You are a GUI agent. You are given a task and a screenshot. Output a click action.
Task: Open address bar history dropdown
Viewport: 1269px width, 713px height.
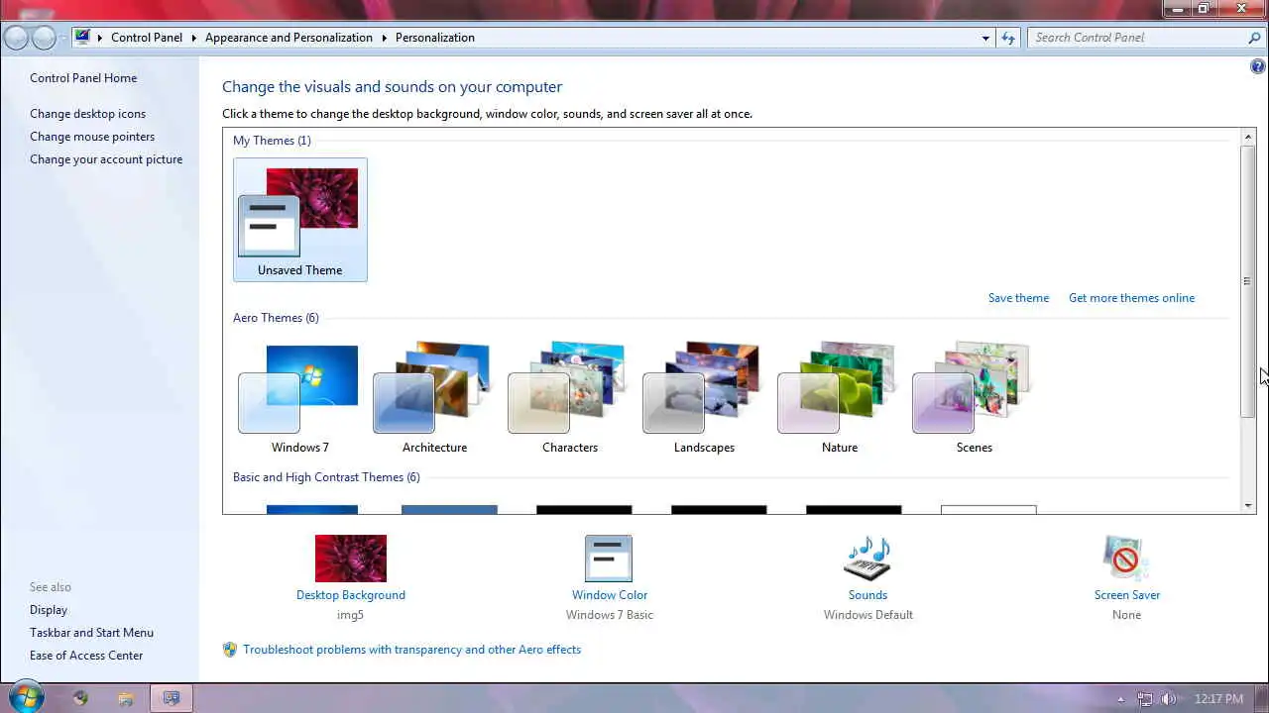tap(985, 38)
